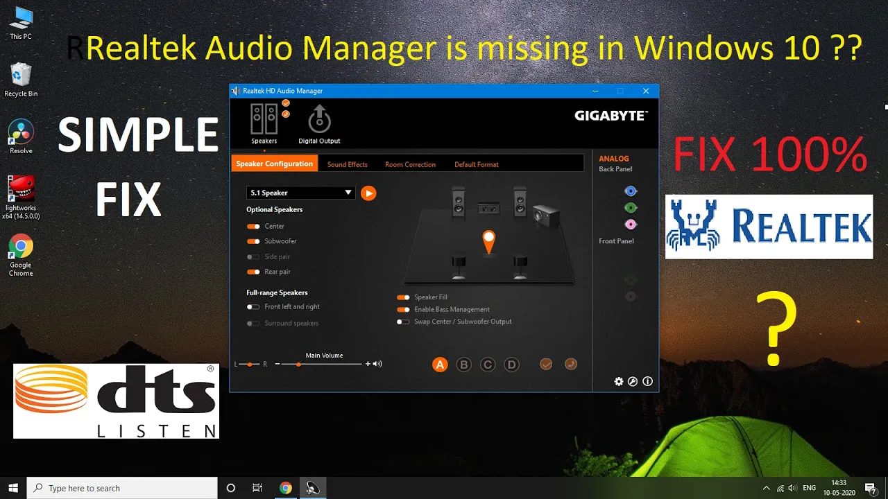Screen dimensions: 888x499
Task: Open the settings gear in Audio Manager
Action: coord(619,381)
